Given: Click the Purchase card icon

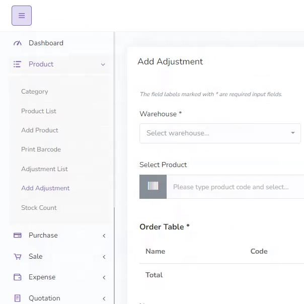Looking at the screenshot, I should tap(18, 236).
